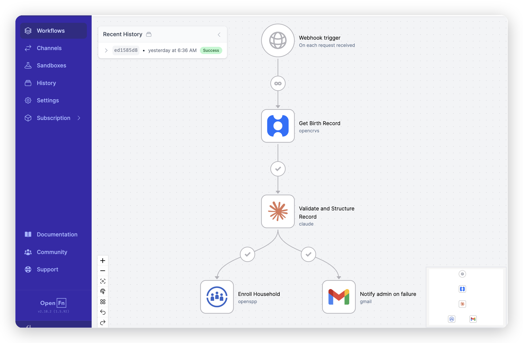This screenshot has width=523, height=343.
Task: Expand run ed1585d8 row
Action: 106,50
